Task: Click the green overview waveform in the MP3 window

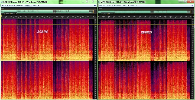Action: 145,12
